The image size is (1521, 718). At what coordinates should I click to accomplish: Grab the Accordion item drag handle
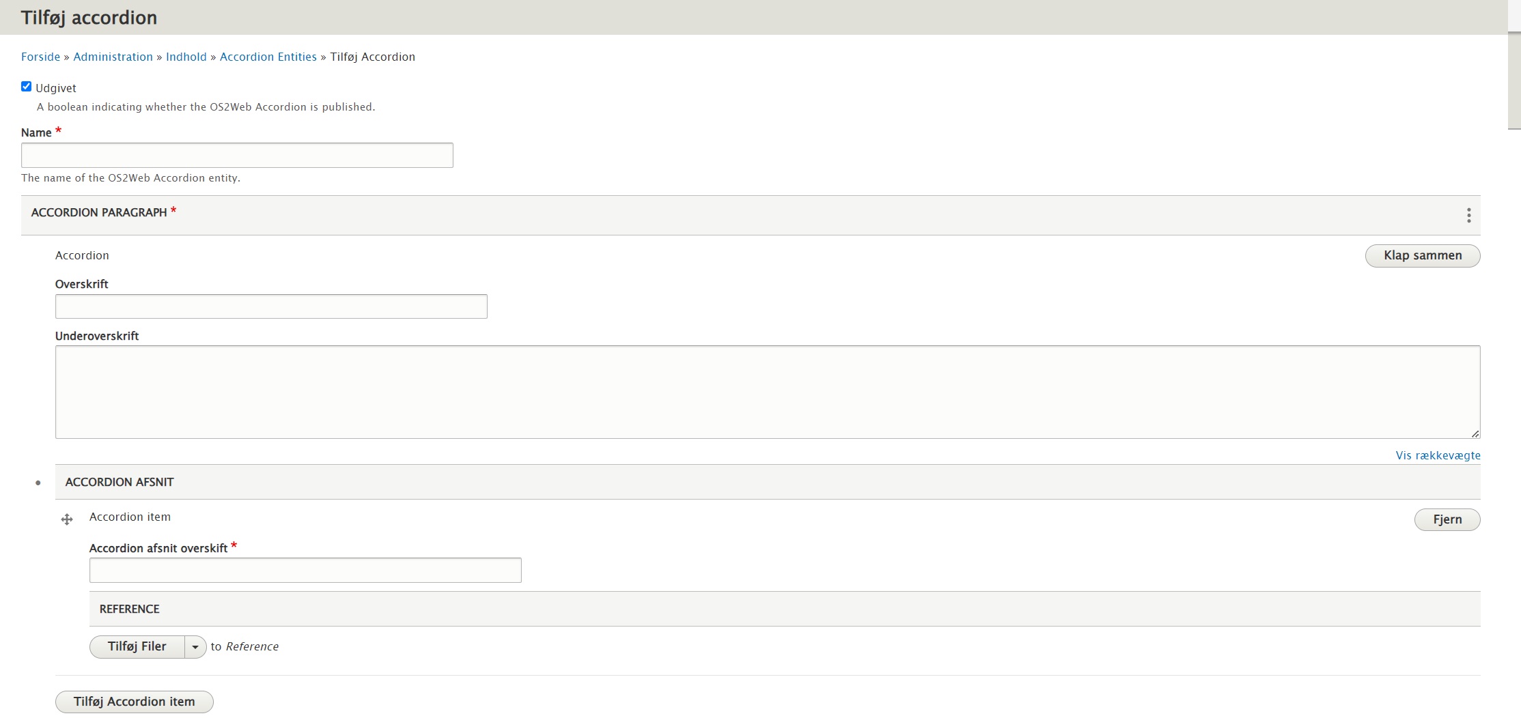(x=67, y=520)
